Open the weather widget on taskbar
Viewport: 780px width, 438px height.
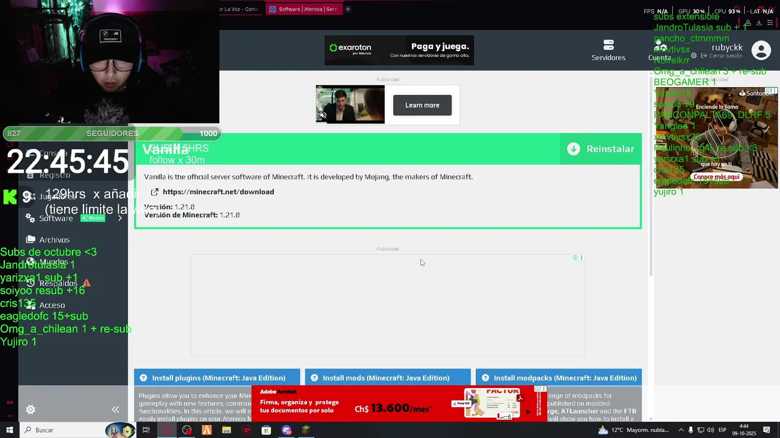(634, 430)
